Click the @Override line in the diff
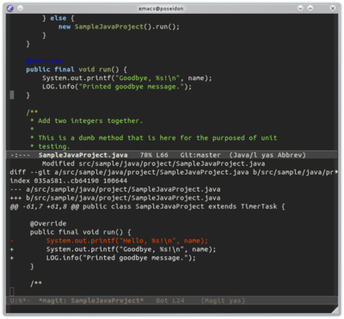This screenshot has width=344, height=319. click(48, 224)
